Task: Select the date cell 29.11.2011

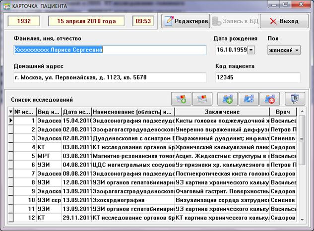Action: [77, 218]
